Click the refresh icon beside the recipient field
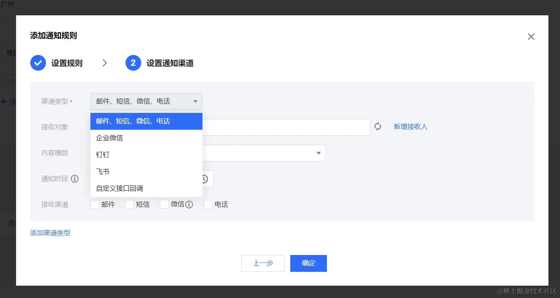 [378, 127]
